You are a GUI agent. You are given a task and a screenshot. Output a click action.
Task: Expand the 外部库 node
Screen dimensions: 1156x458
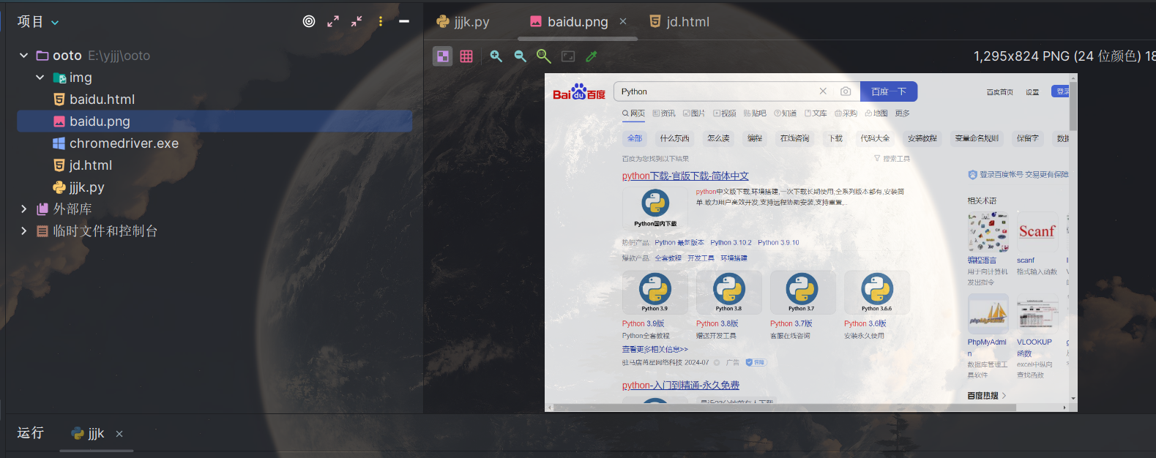click(23, 209)
